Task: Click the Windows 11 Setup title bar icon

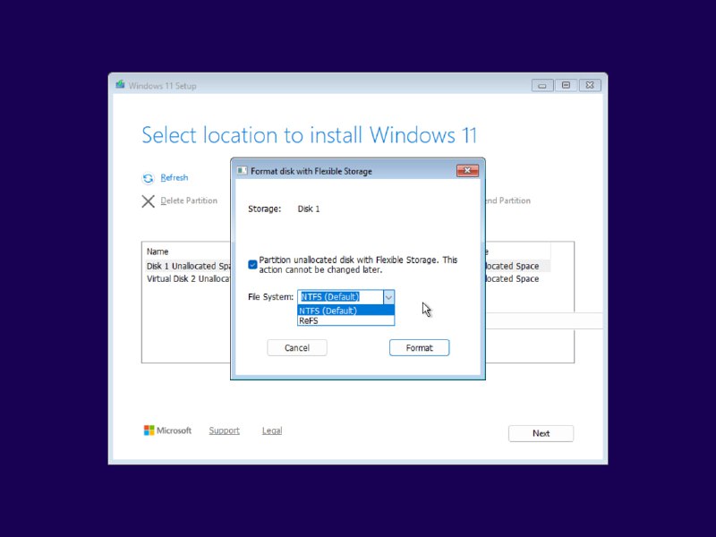Action: [x=120, y=85]
